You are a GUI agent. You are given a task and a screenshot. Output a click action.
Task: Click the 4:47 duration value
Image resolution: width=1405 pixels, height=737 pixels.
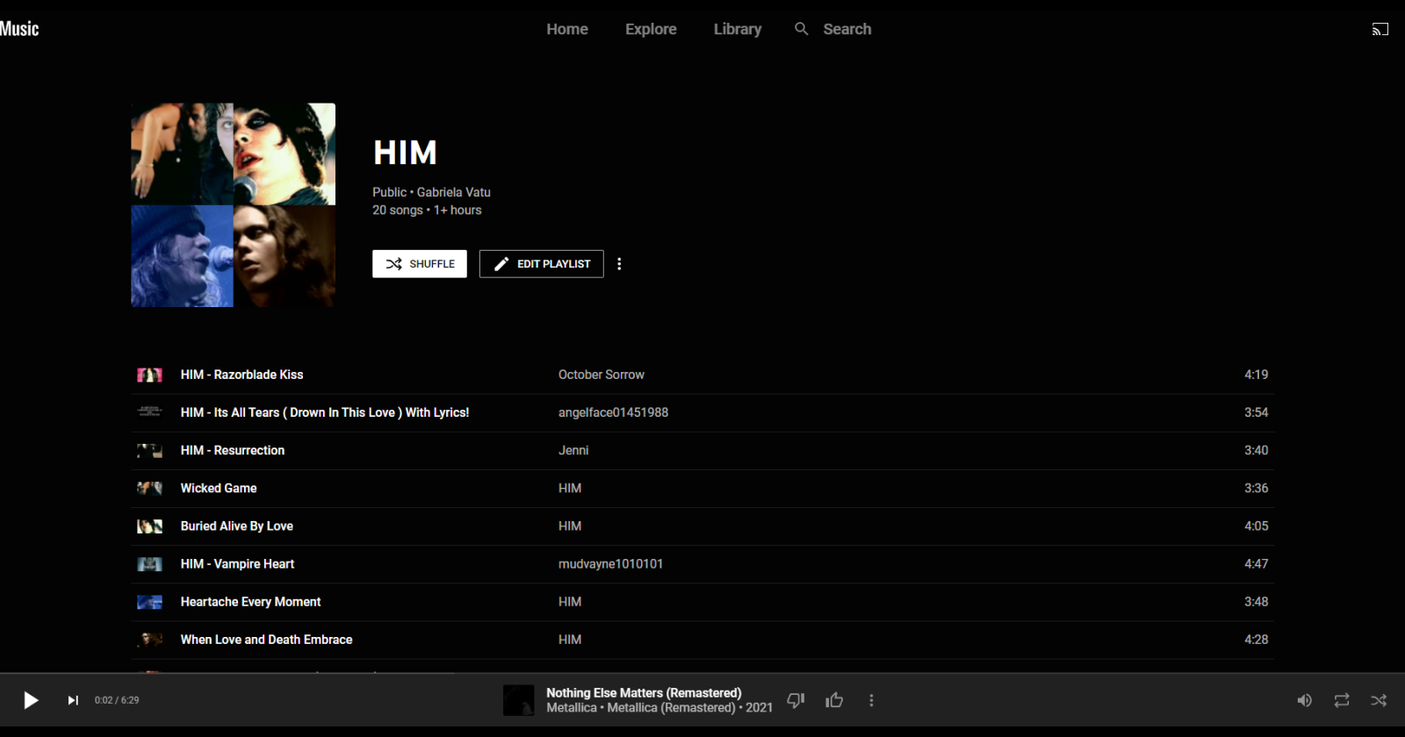click(1256, 564)
